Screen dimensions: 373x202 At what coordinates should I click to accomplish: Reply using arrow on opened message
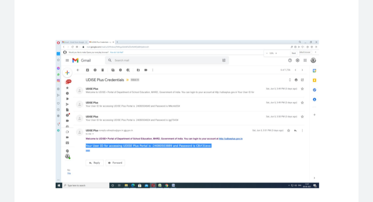(295, 131)
